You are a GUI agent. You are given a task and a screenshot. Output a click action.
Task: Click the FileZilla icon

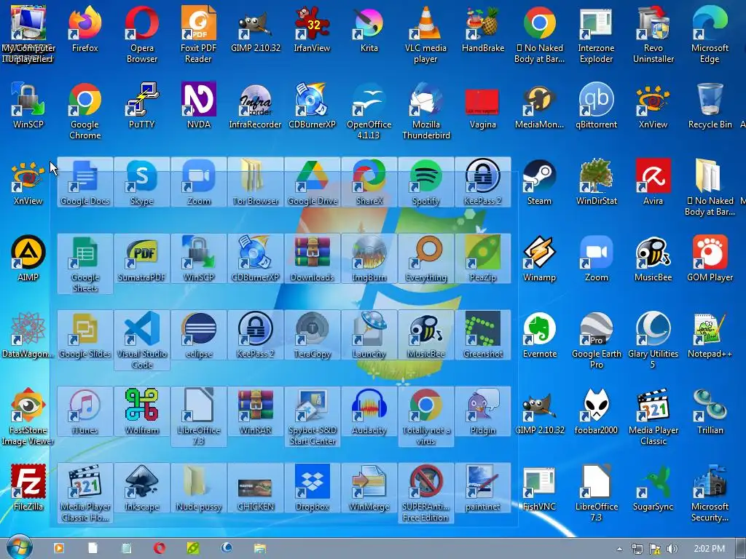(28, 488)
